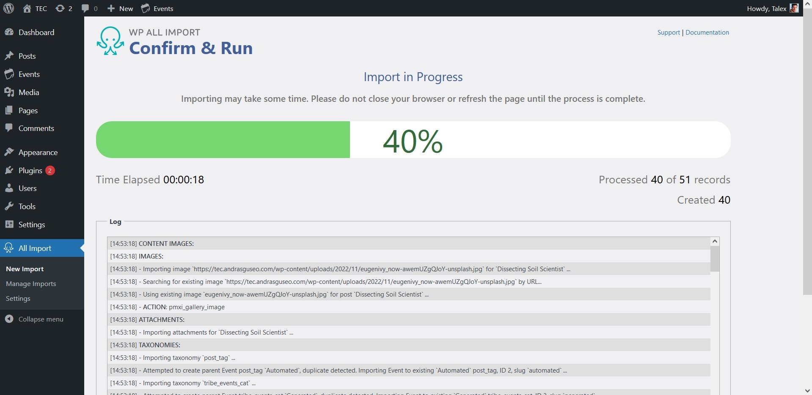Collapse the admin sidebar menu
The image size is (812, 395).
(x=41, y=319)
